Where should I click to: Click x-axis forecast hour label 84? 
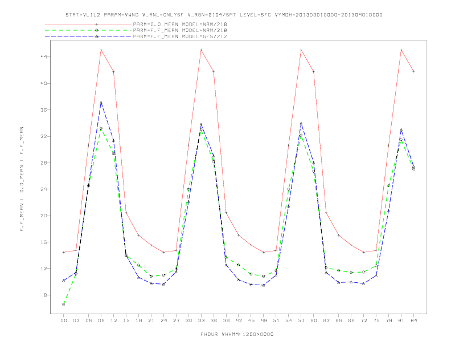pos(413,320)
